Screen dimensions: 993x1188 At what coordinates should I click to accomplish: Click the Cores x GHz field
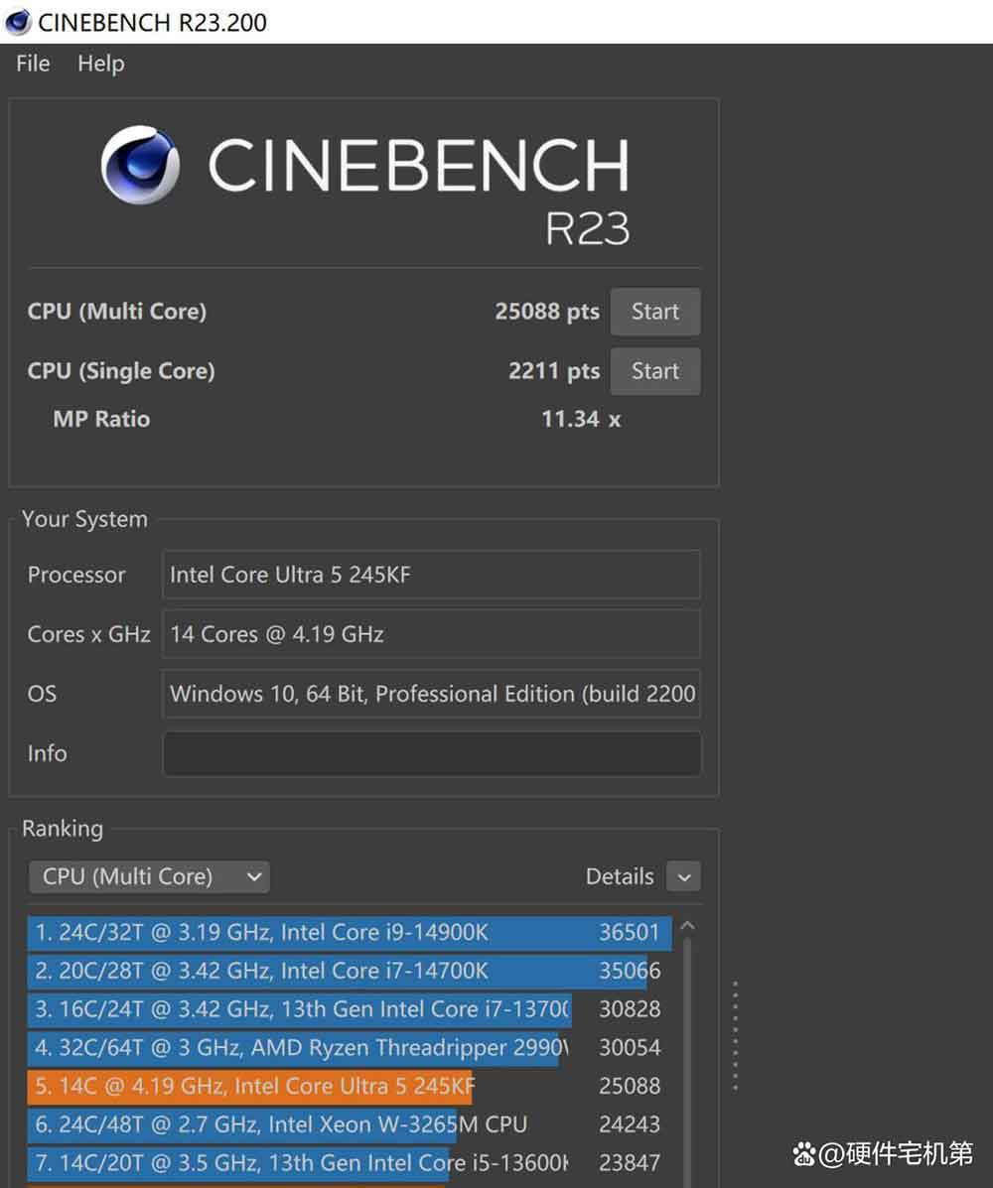431,634
